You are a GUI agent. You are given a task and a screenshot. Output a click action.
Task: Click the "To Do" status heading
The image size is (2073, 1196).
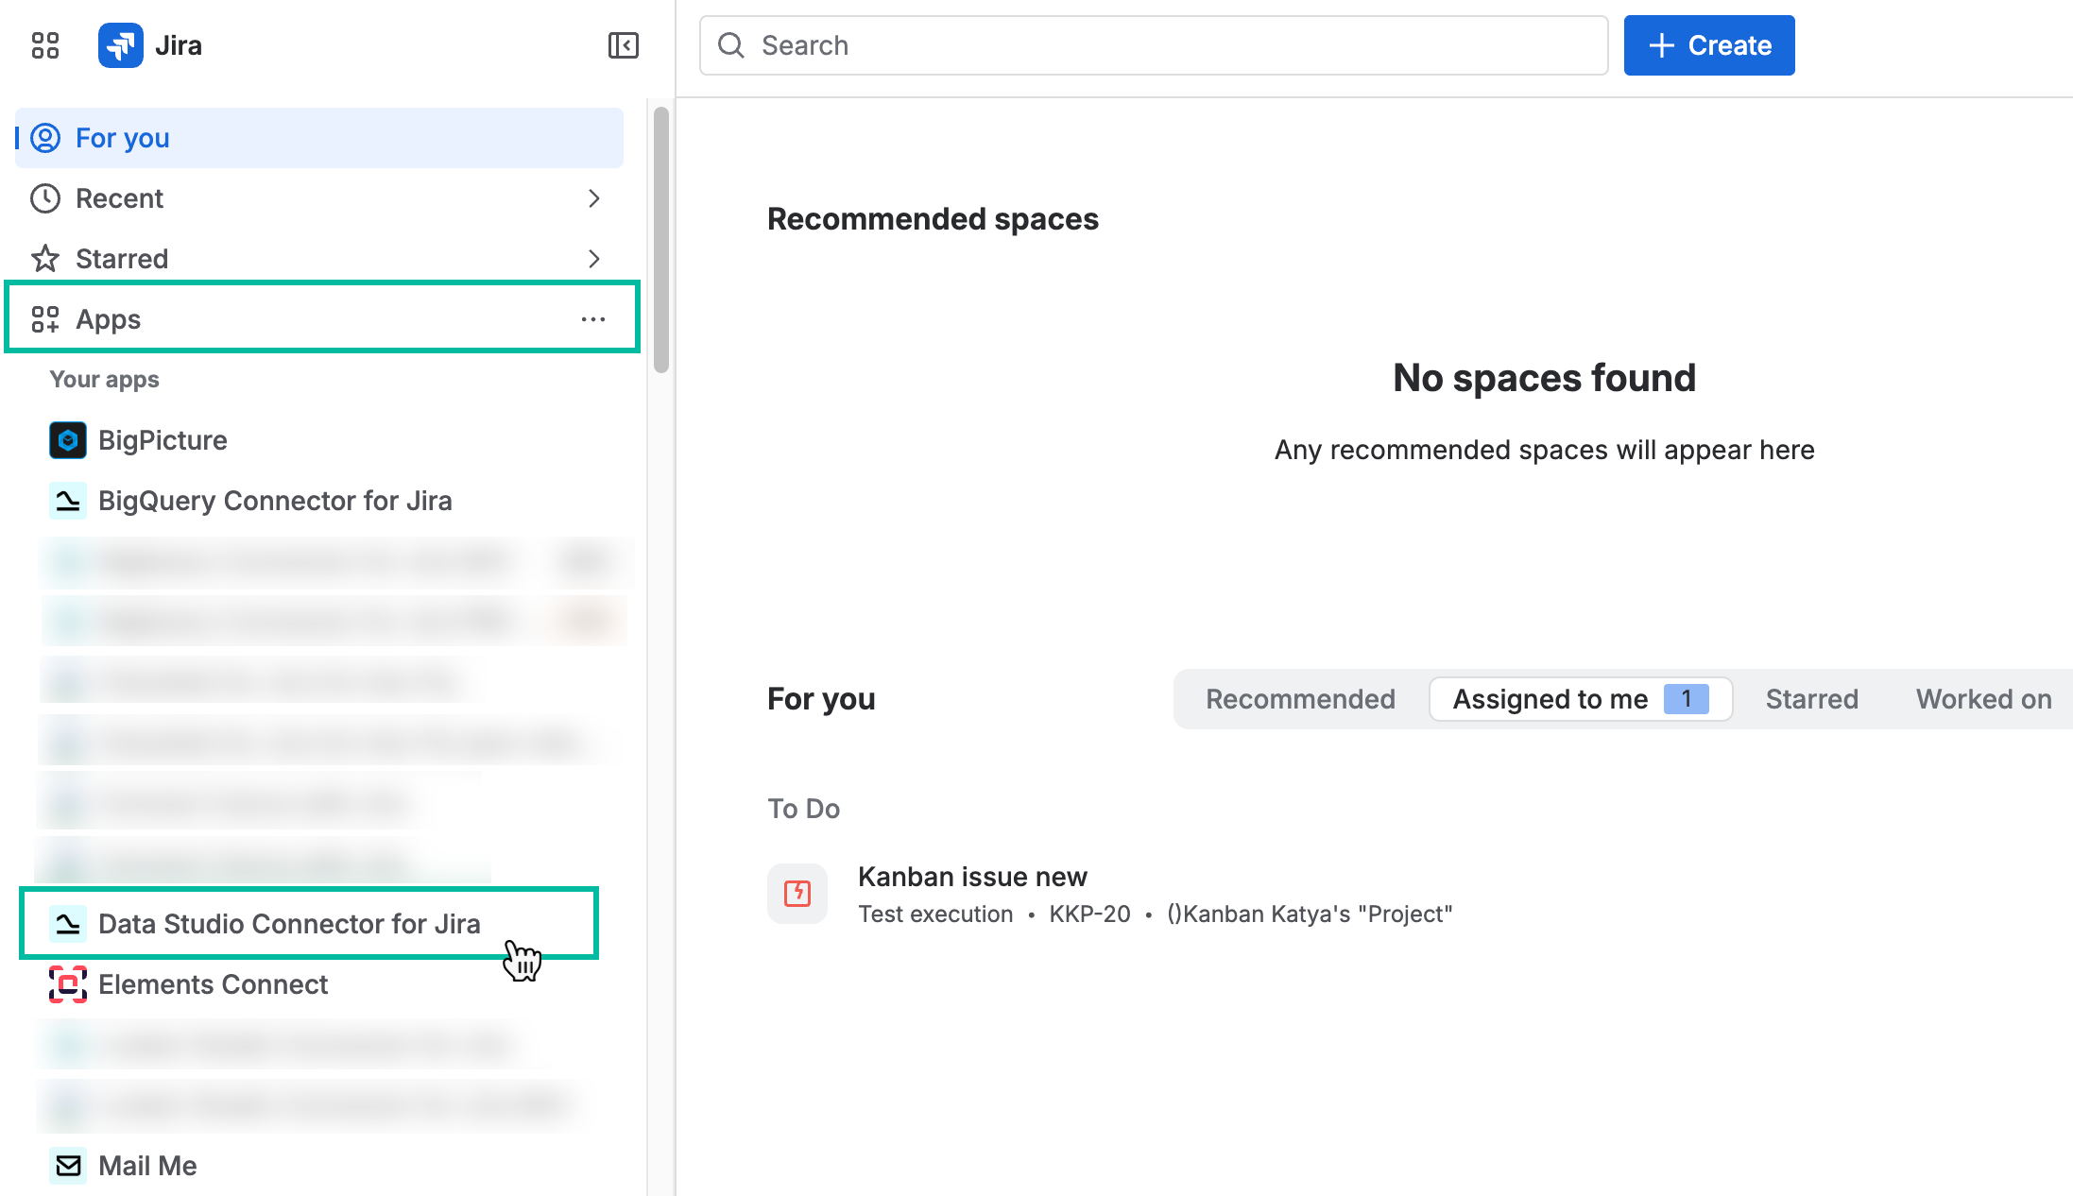(x=803, y=809)
